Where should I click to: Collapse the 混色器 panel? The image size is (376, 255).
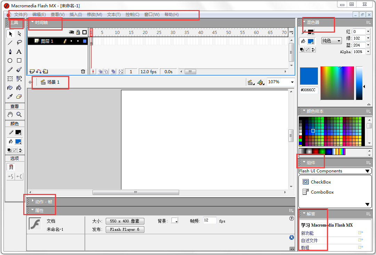pos(304,22)
